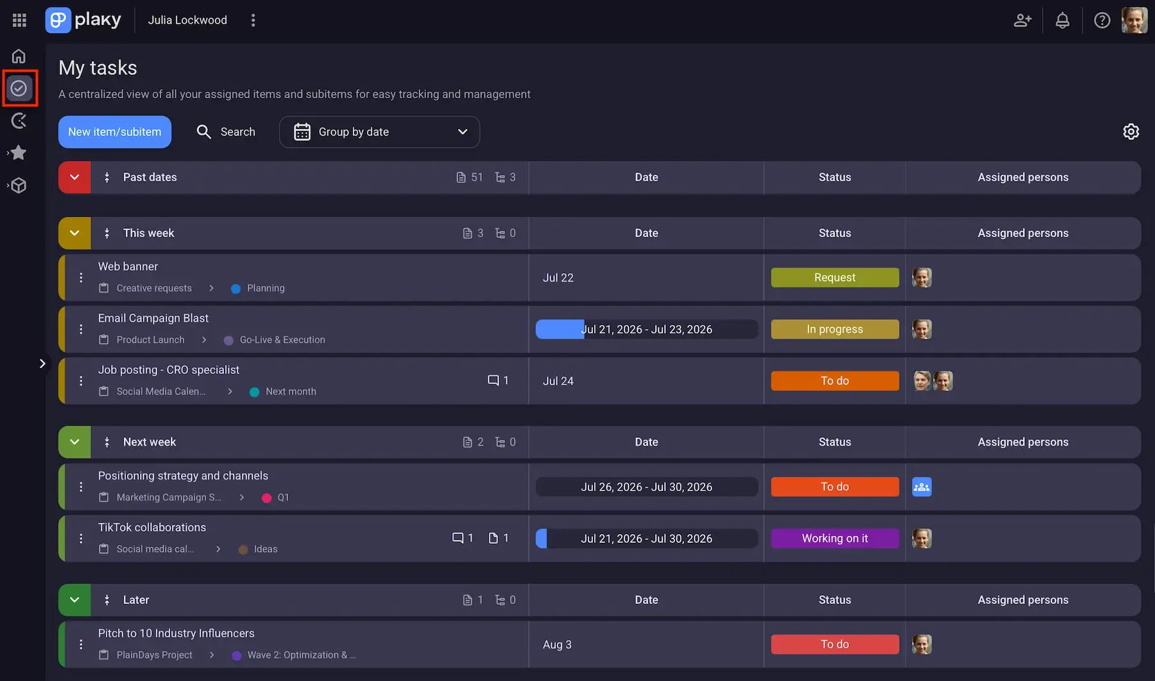Click Assigned persons header in Next week
This screenshot has width=1155, height=681.
[x=1023, y=442]
